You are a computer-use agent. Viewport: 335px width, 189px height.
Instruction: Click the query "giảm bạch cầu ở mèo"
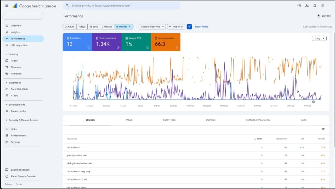tap(77, 155)
